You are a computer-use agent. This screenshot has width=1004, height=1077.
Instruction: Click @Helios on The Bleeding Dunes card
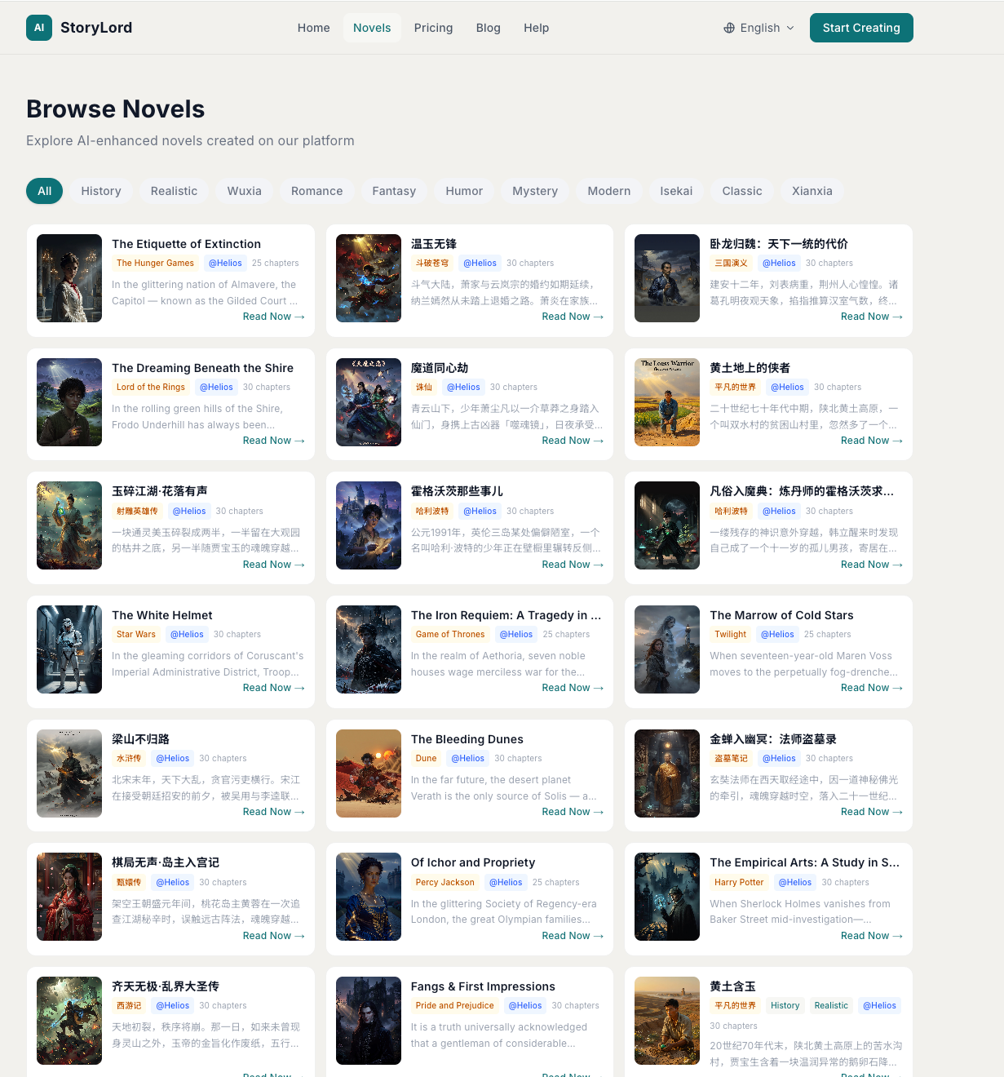(x=467, y=759)
